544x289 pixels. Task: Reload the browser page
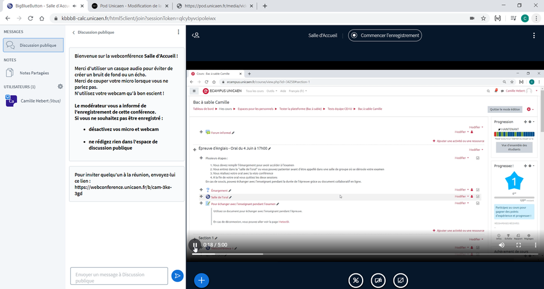[x=30, y=18]
